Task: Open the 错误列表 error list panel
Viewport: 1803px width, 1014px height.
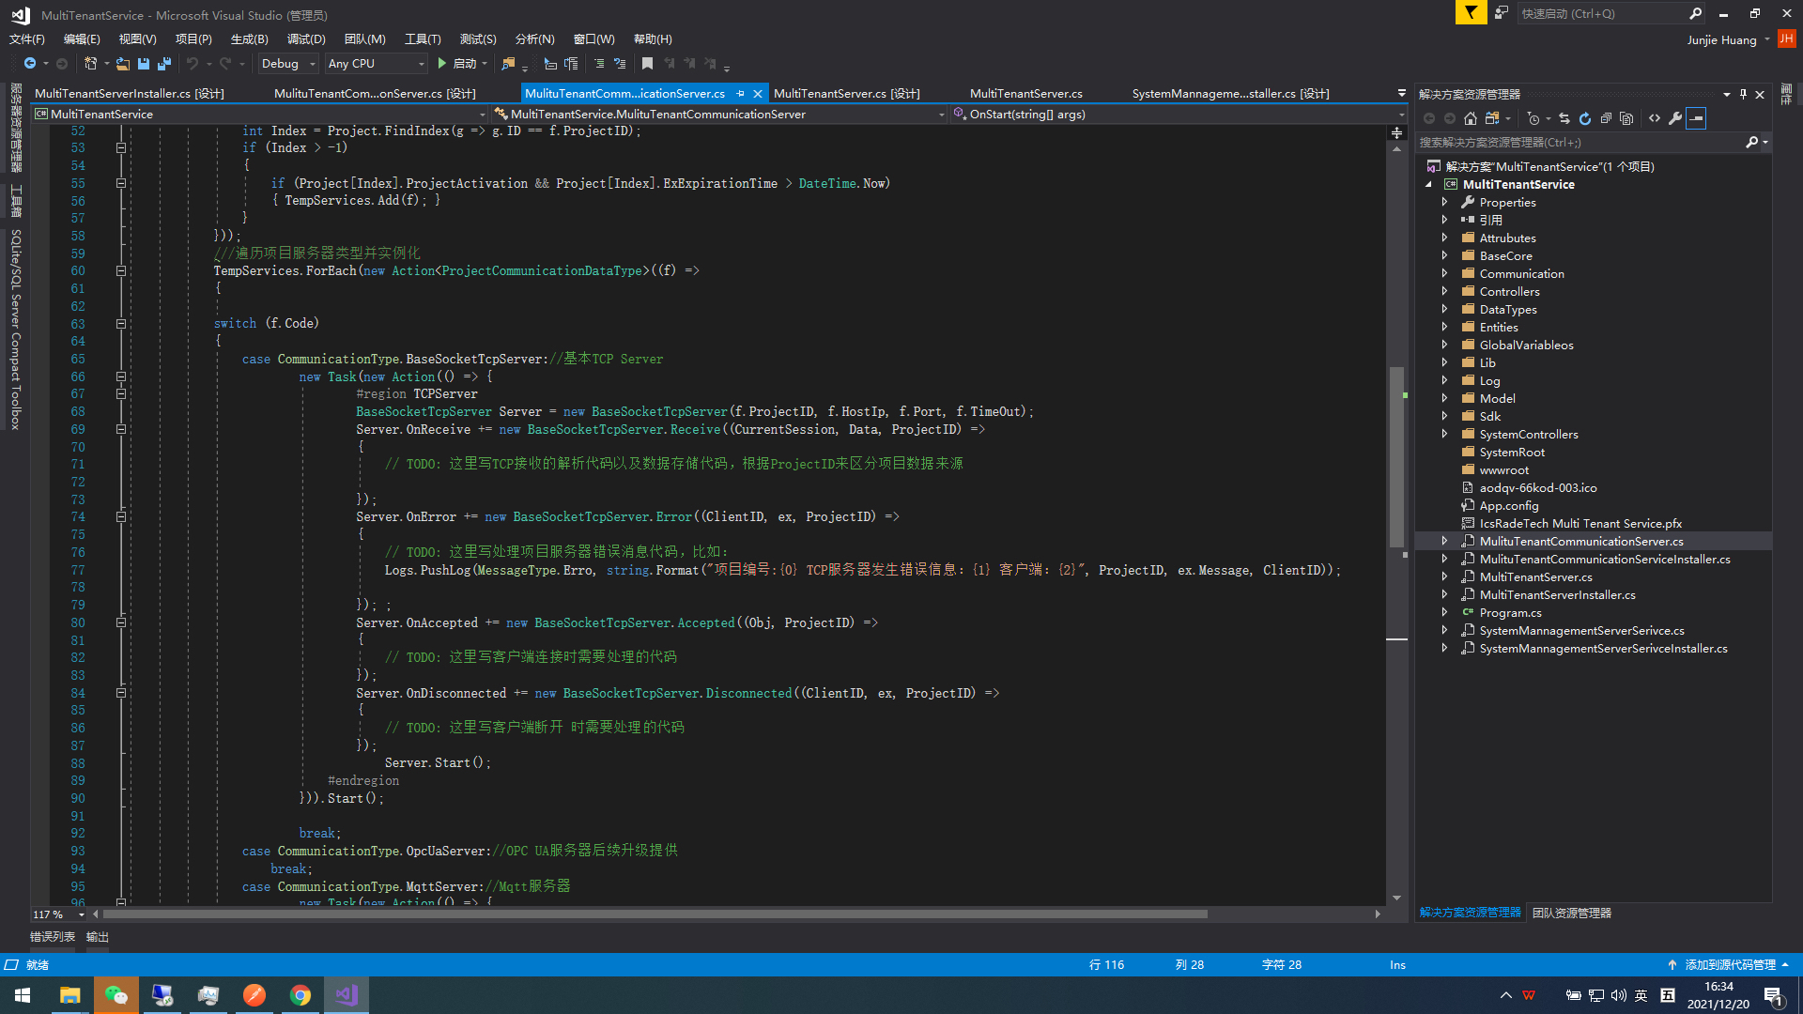Action: click(53, 937)
